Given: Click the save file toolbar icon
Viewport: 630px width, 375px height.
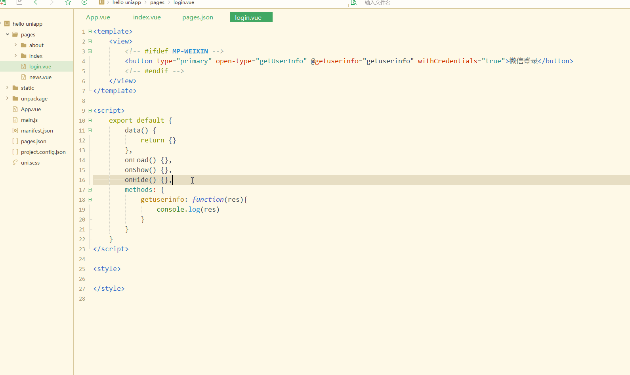Looking at the screenshot, I should point(19,2).
